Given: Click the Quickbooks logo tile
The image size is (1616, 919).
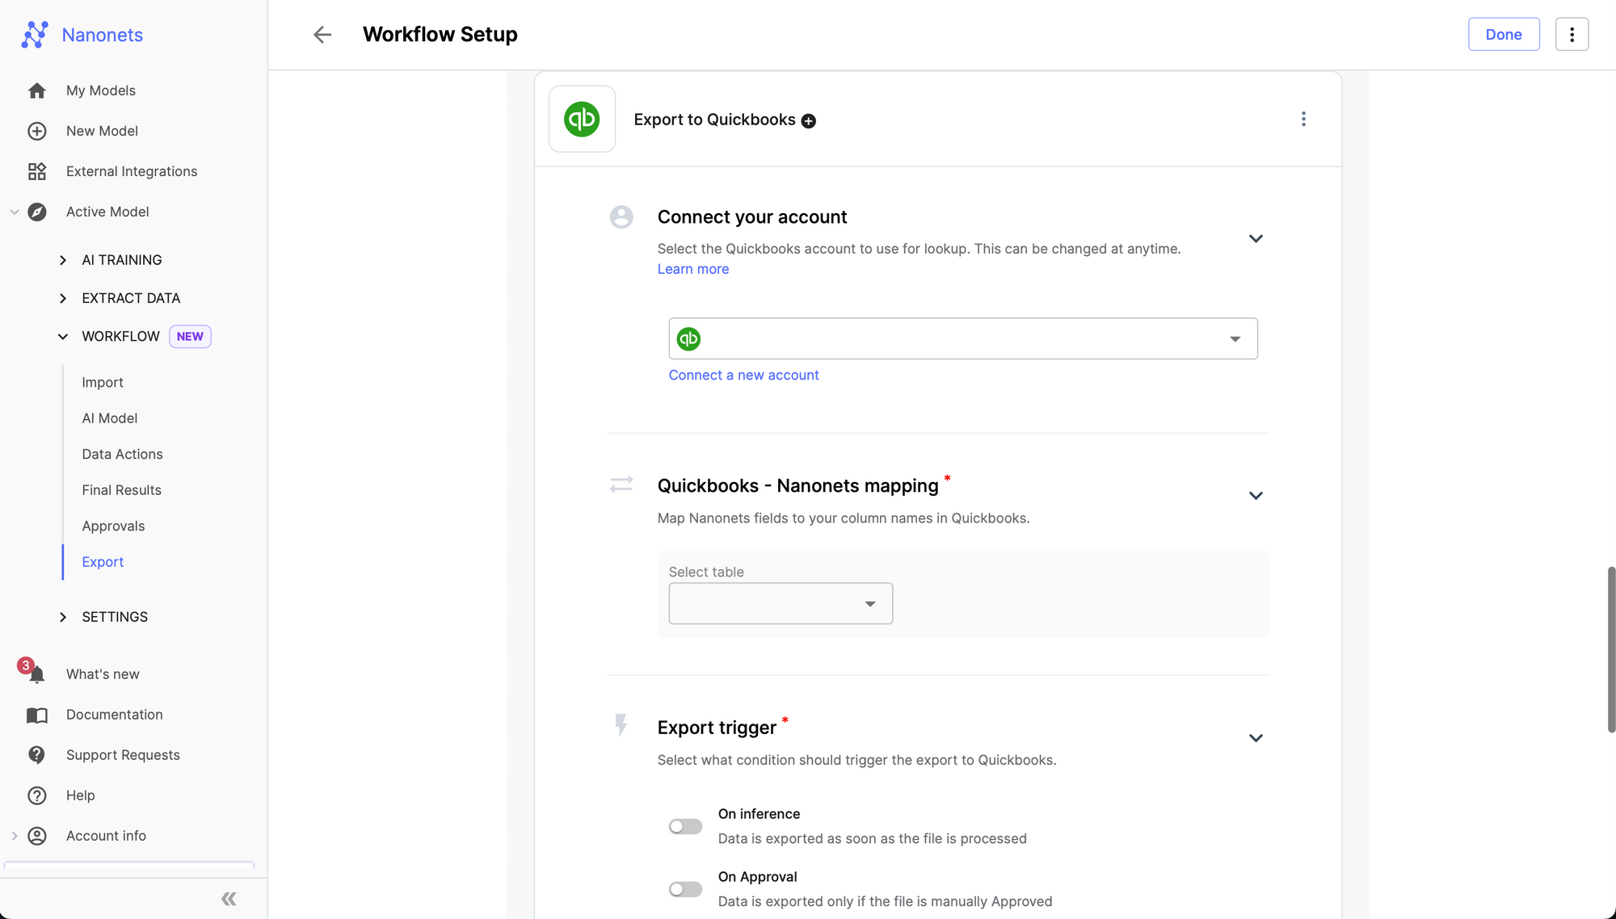Looking at the screenshot, I should coord(582,120).
